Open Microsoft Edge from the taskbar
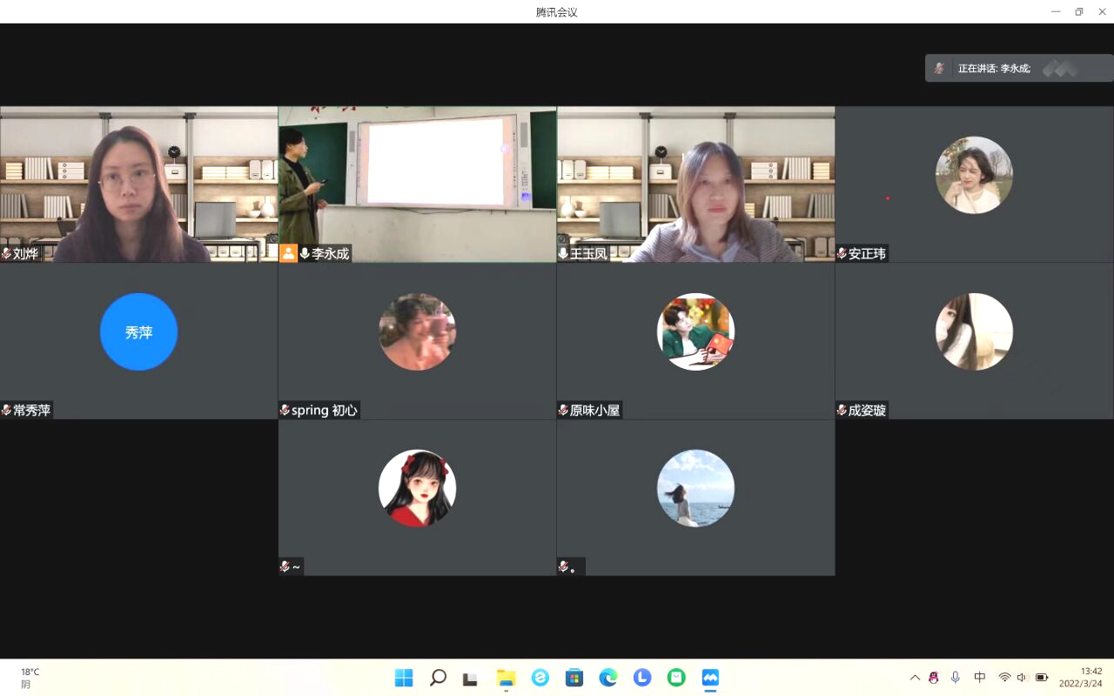1114x696 pixels. [608, 678]
